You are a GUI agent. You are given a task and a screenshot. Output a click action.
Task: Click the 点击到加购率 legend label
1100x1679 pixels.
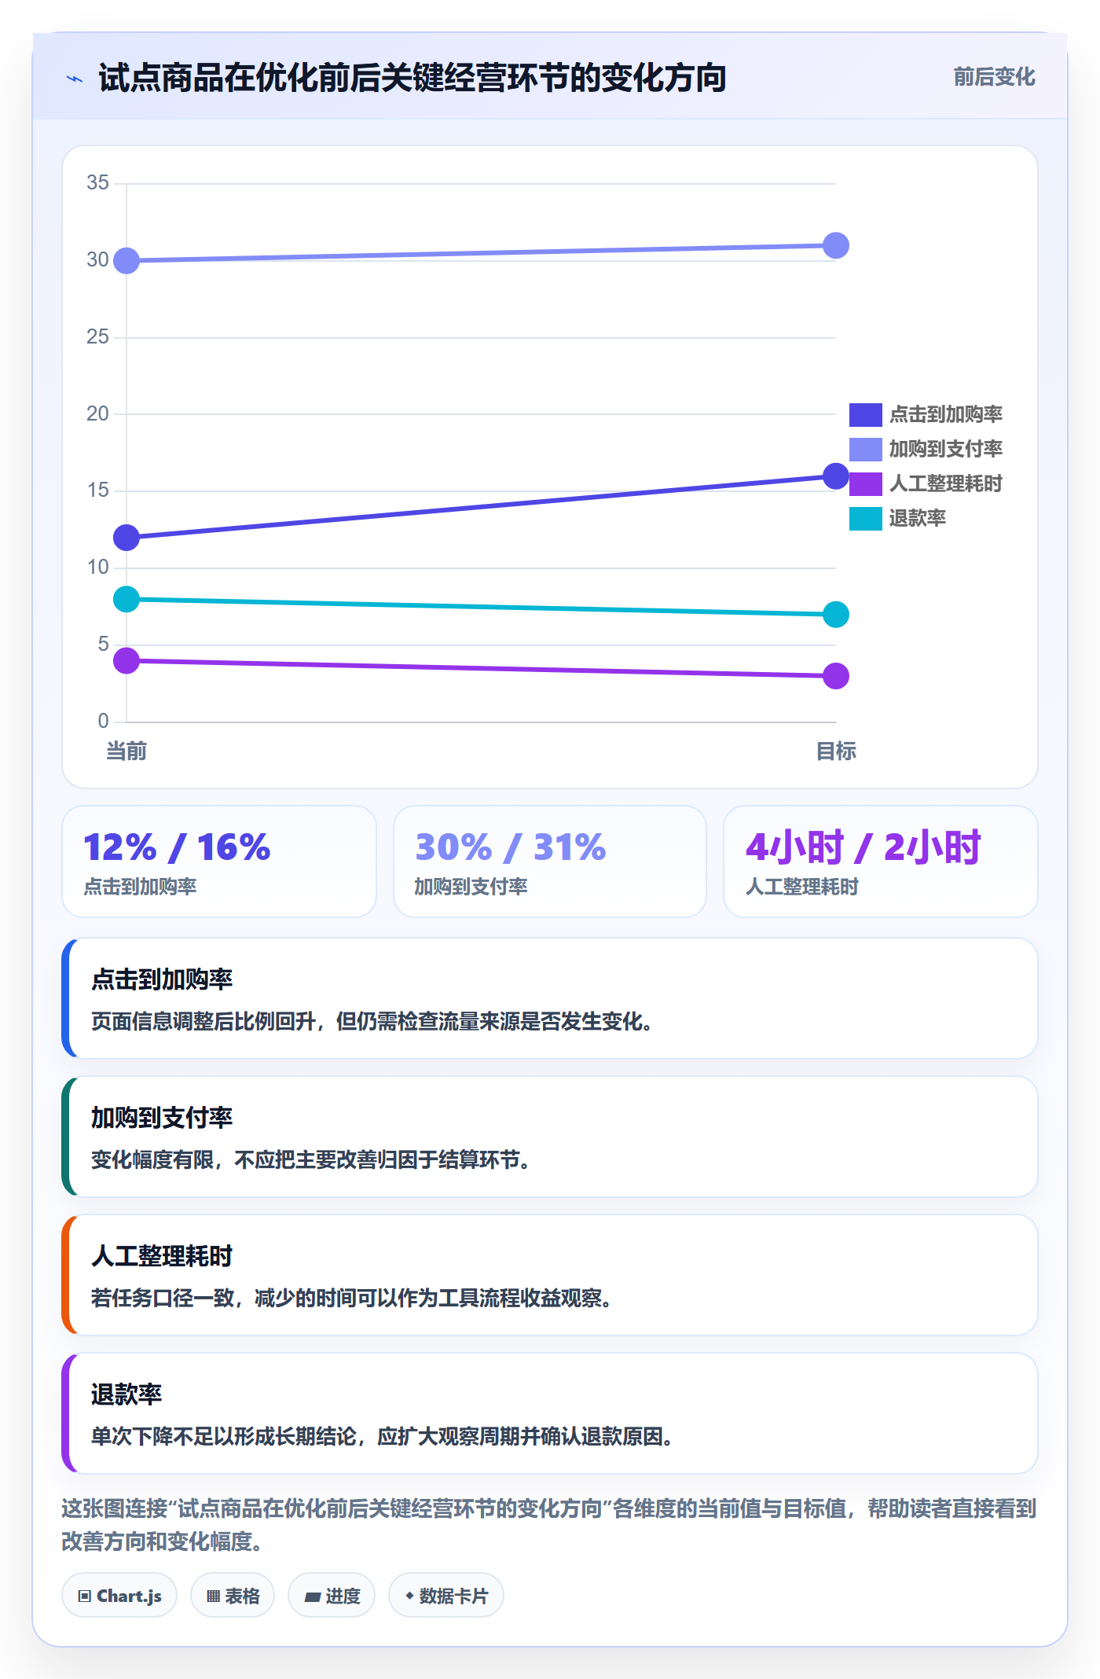point(945,414)
